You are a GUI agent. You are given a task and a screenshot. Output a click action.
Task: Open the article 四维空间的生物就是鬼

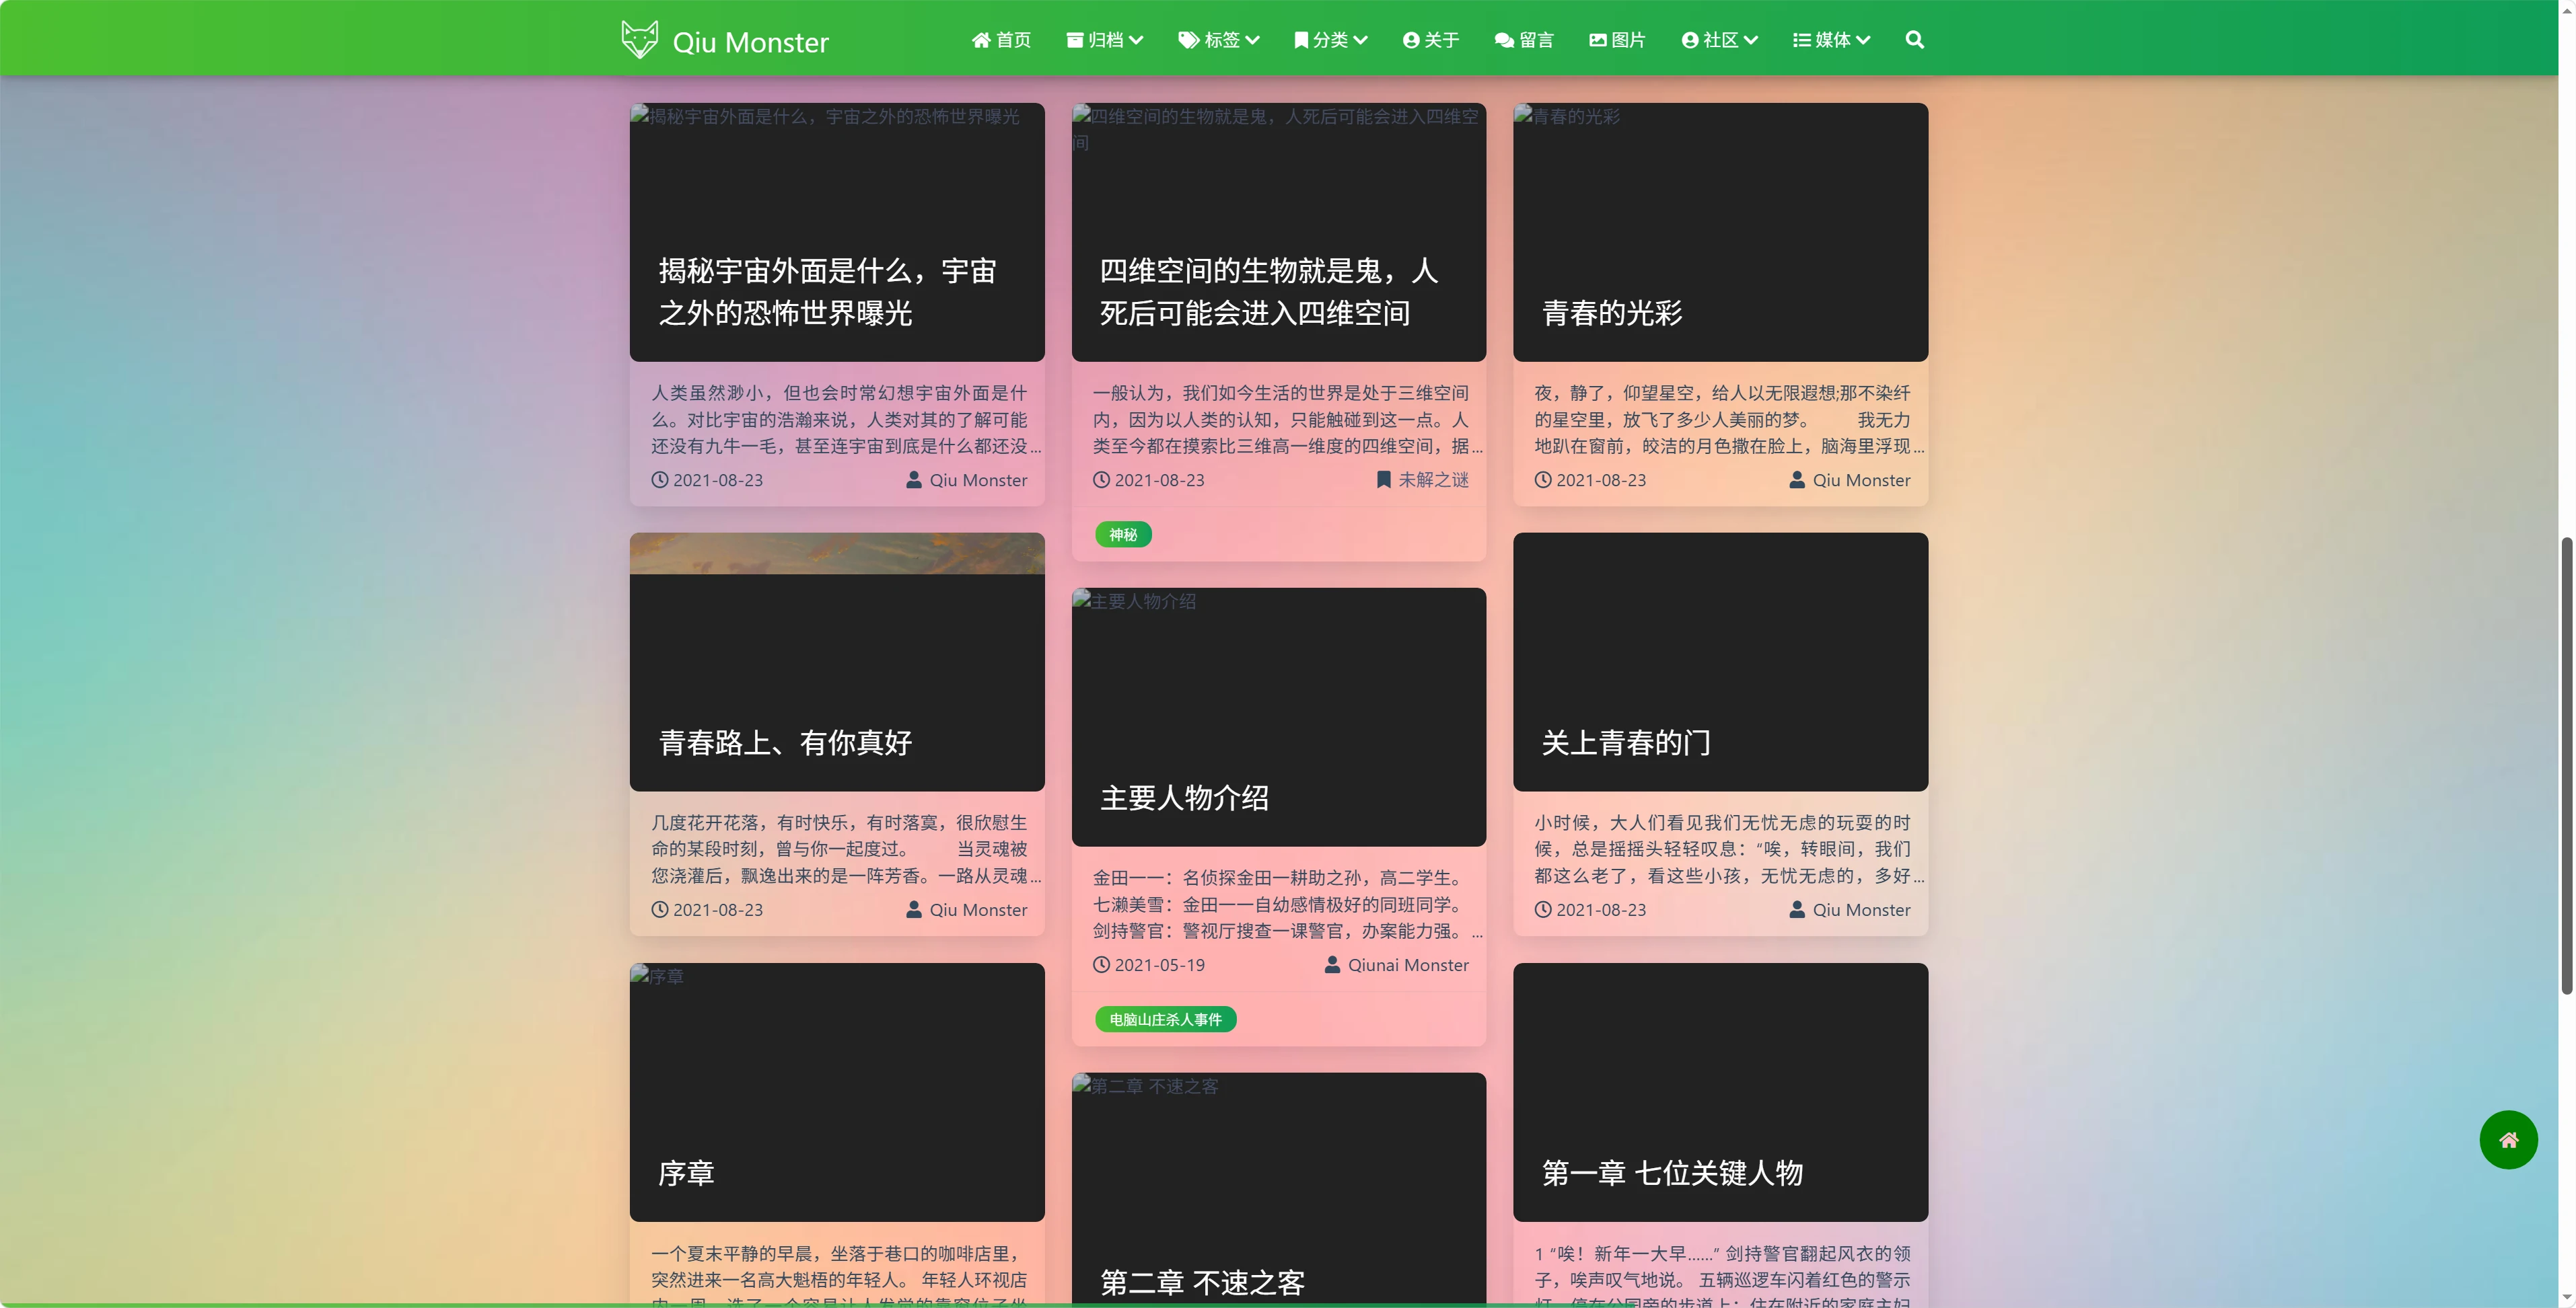pyautogui.click(x=1269, y=292)
